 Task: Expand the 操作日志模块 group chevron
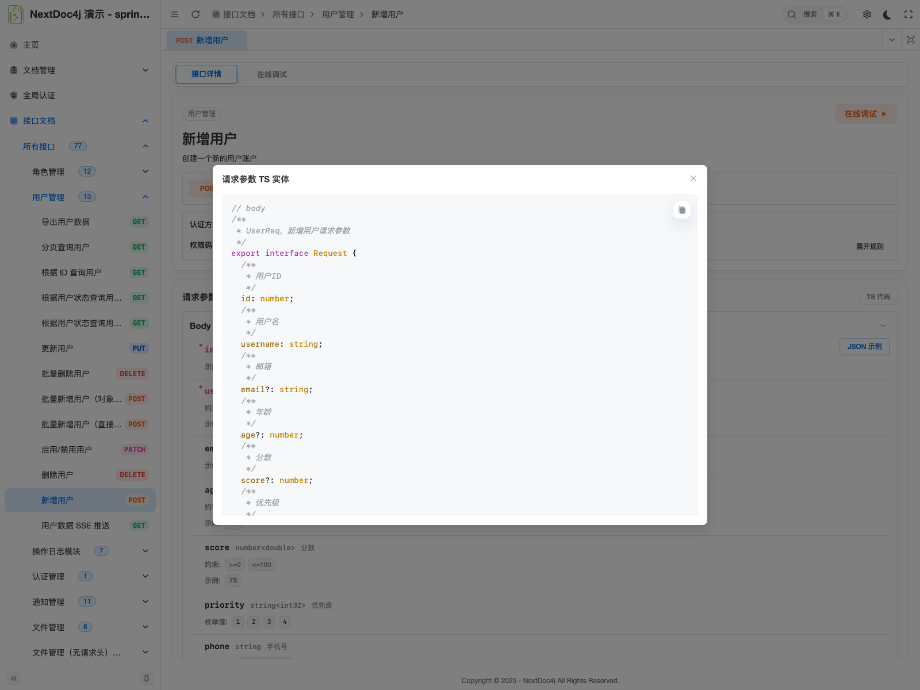coord(145,551)
